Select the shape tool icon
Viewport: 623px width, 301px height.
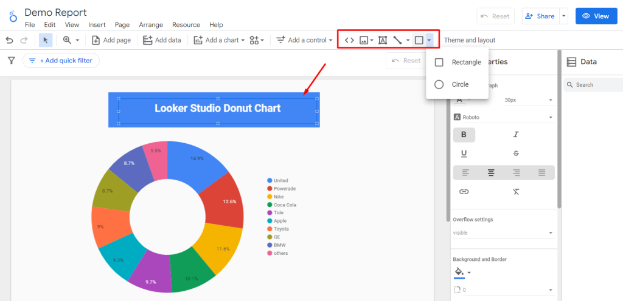(419, 40)
